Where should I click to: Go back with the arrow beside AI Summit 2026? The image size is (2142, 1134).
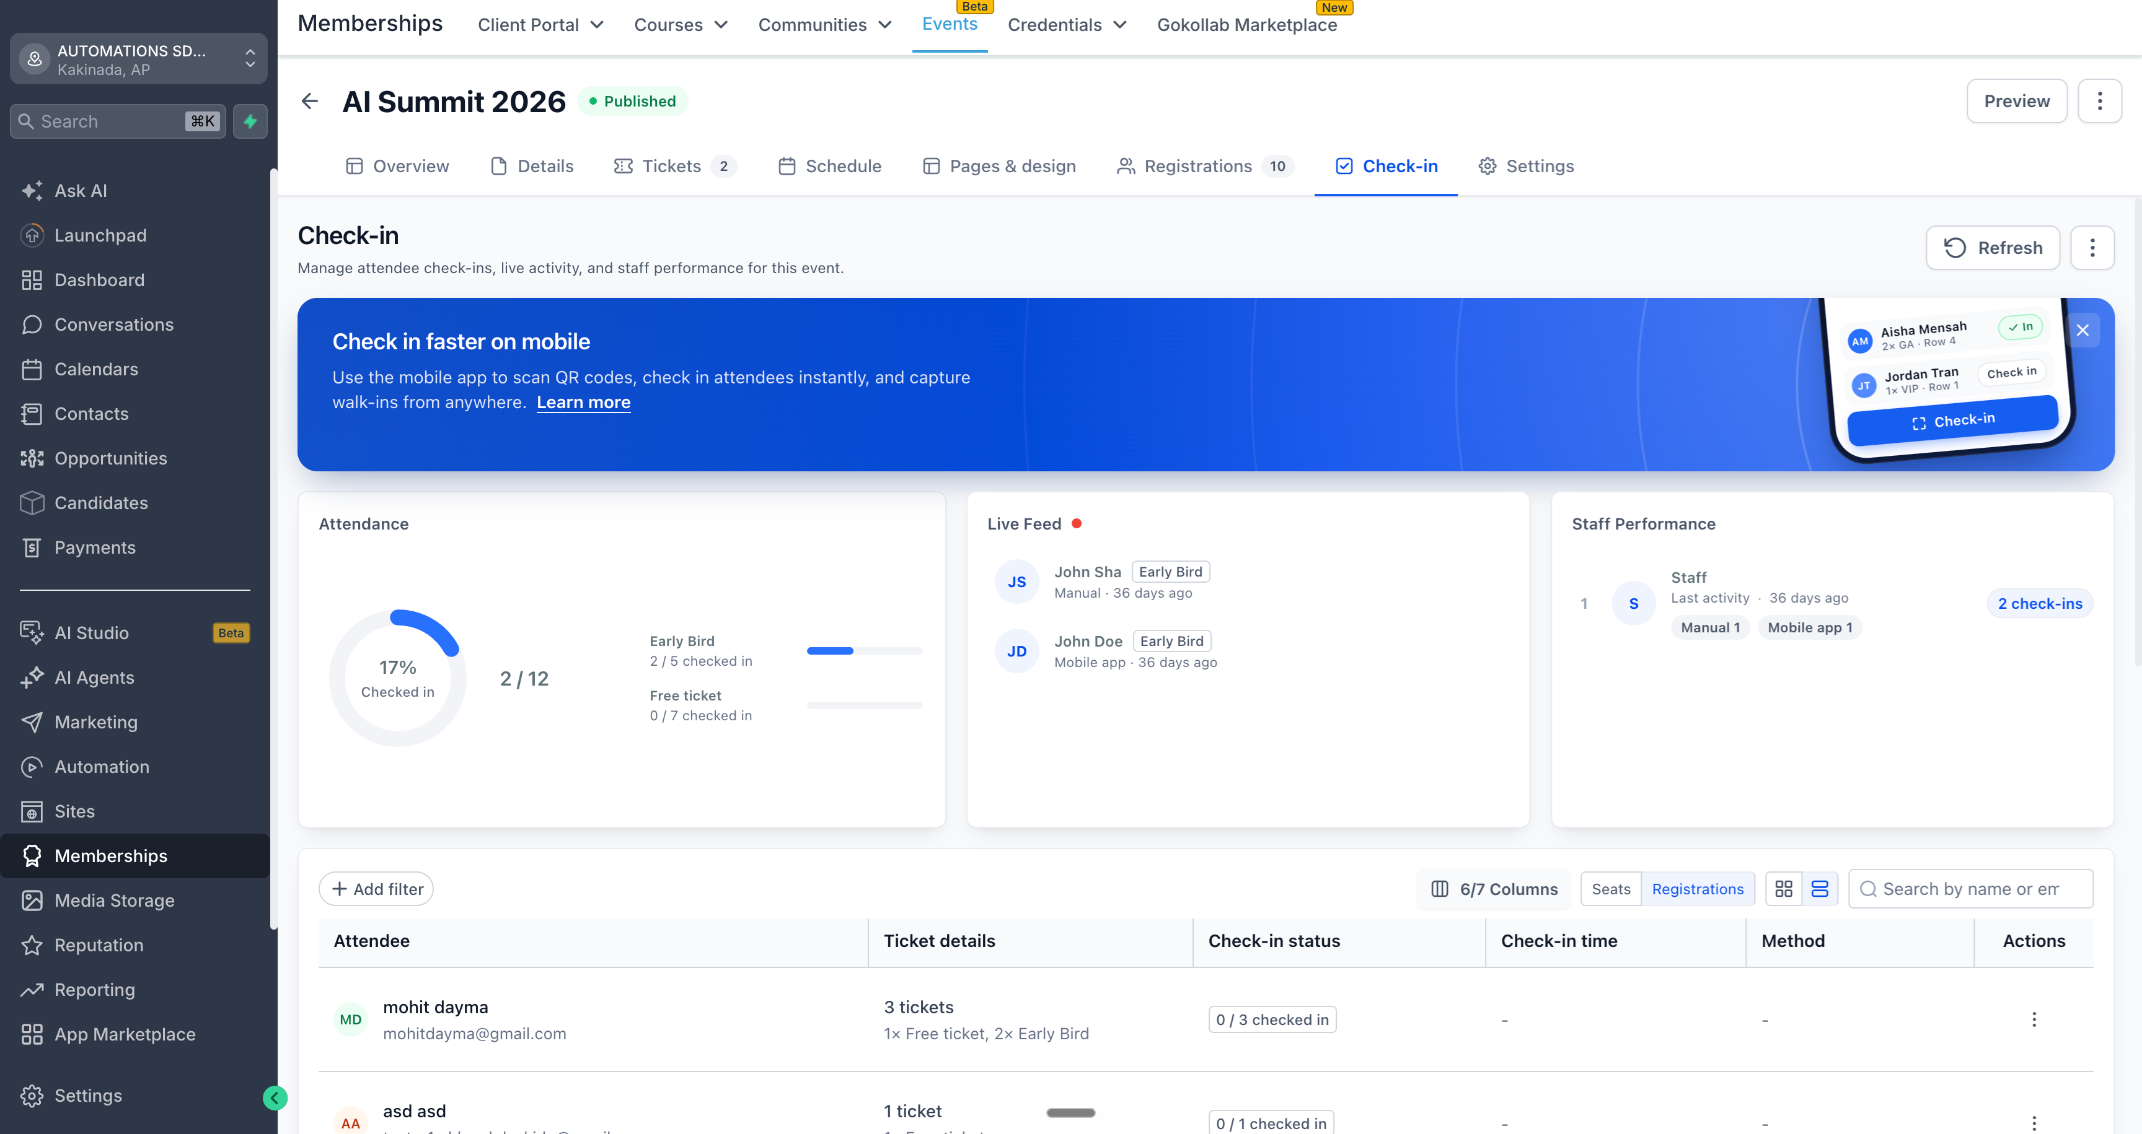pos(310,102)
